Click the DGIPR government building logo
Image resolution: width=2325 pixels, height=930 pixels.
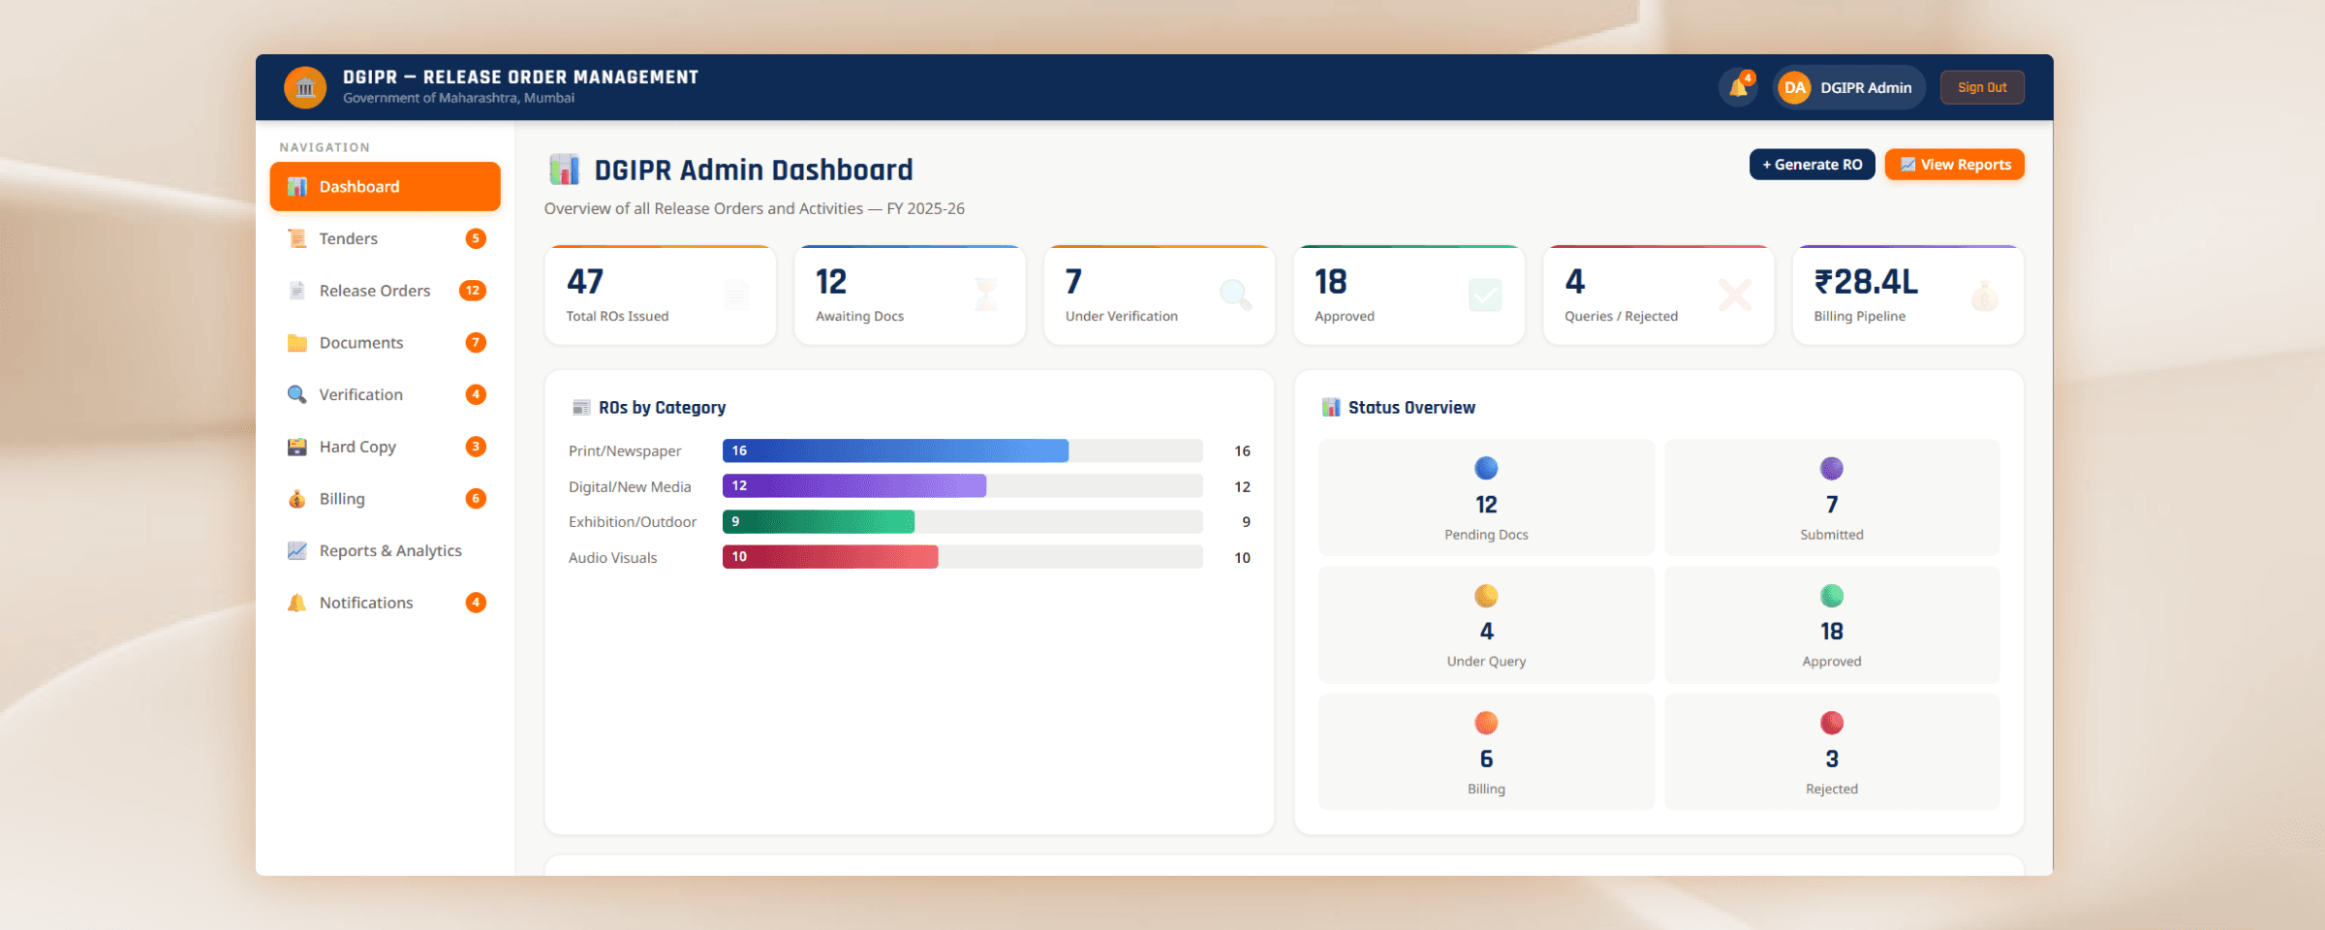[x=305, y=87]
